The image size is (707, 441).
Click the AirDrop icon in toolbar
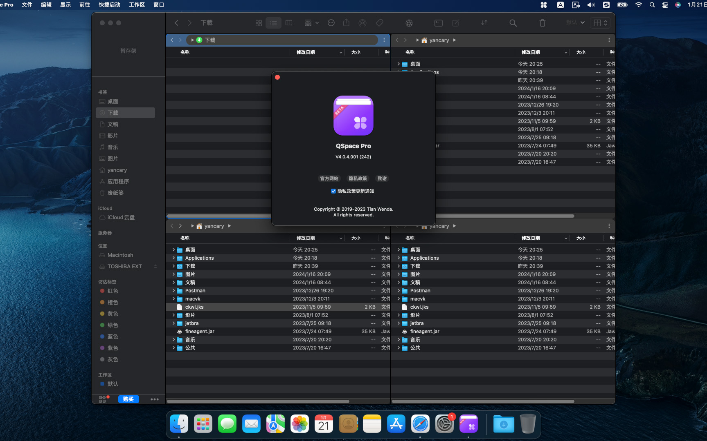[x=363, y=23]
